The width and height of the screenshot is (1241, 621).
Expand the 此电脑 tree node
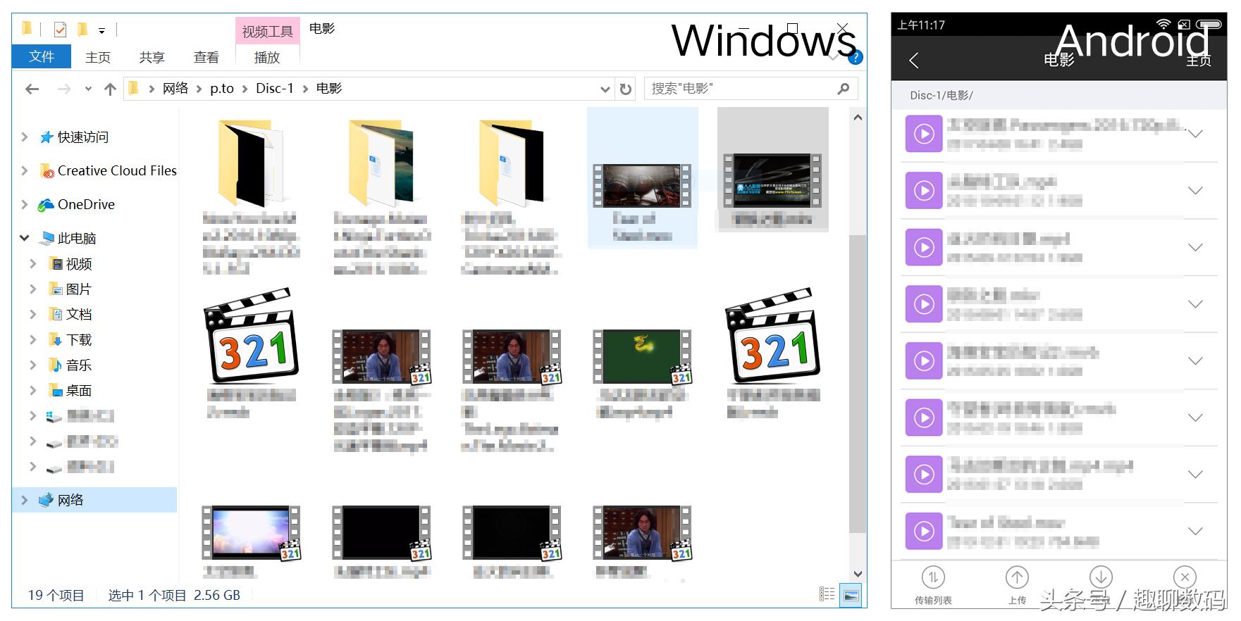tap(25, 238)
